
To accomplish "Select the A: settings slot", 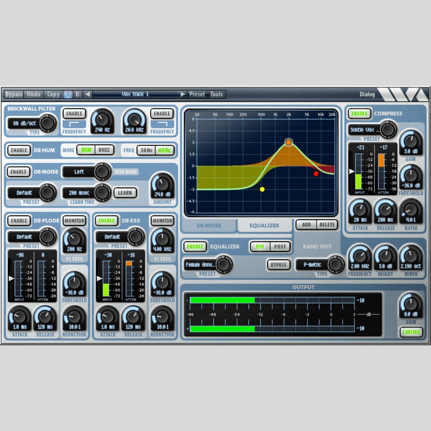I will click(68, 94).
